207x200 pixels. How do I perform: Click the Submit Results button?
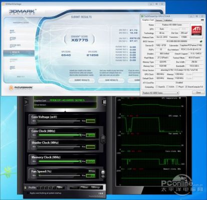coord(82,80)
